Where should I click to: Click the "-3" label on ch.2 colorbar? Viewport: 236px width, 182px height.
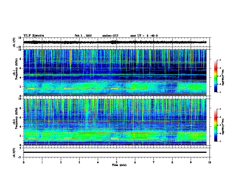[x=220, y=109]
